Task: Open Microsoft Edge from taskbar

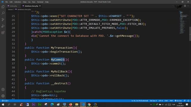Action: pyautogui.click(x=52, y=104)
